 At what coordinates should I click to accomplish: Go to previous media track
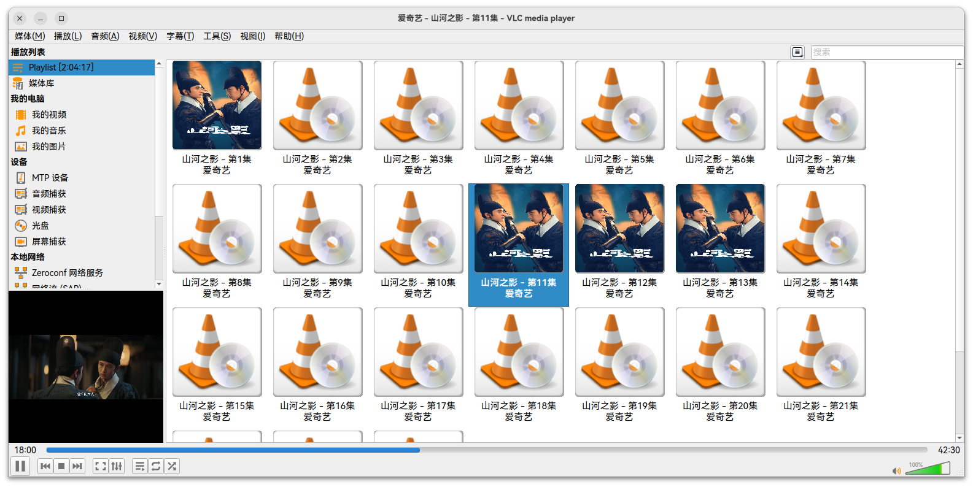coord(45,466)
